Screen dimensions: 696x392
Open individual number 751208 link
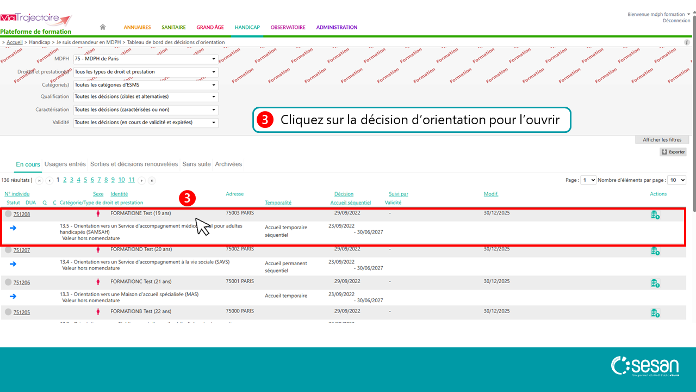click(22, 215)
